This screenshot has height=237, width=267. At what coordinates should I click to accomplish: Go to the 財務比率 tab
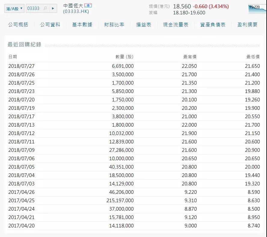[x=114, y=25]
